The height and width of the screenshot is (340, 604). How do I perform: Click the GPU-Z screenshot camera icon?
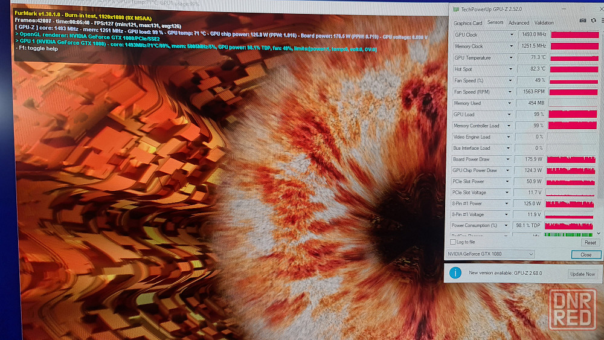583,21
